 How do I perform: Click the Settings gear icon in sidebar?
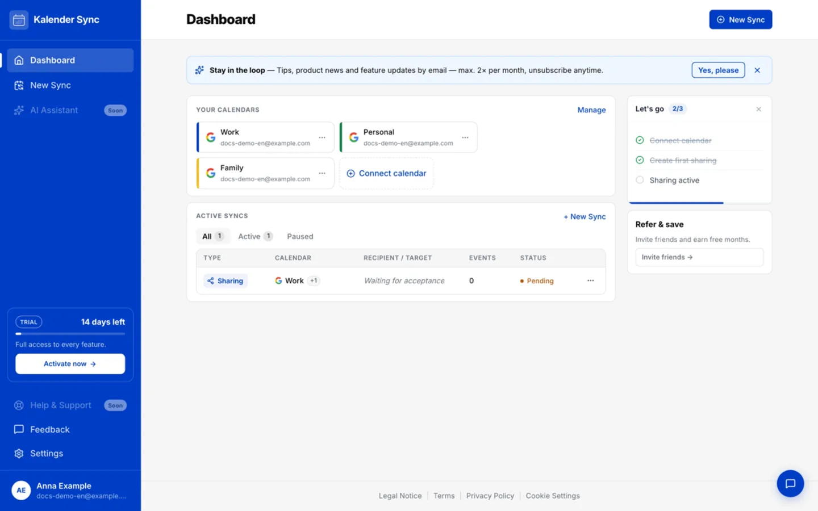pos(19,454)
